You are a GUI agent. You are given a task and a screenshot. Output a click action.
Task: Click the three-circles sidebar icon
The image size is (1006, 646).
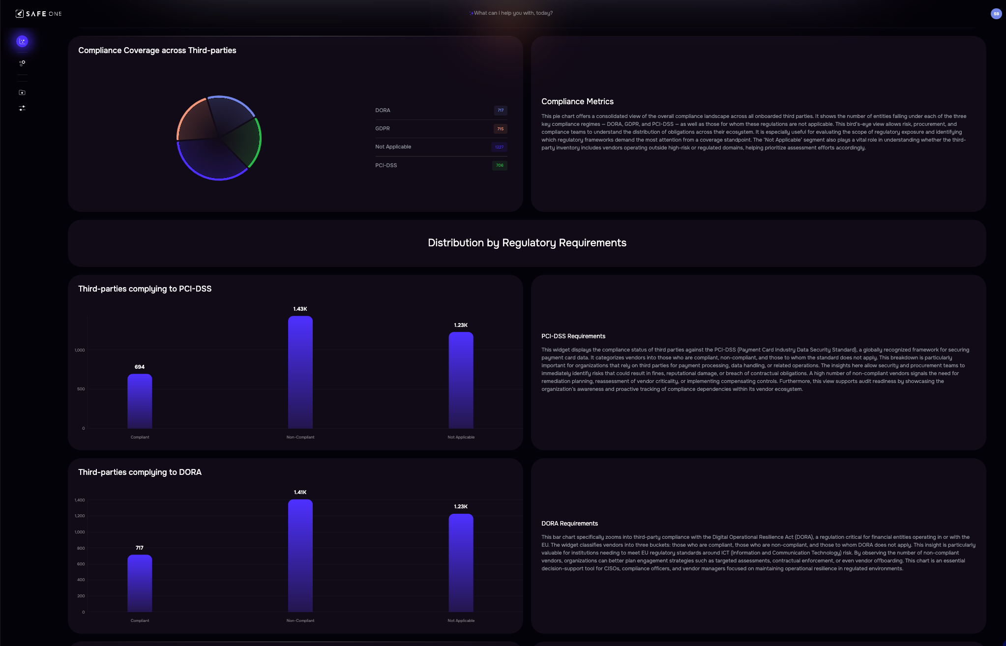click(22, 63)
